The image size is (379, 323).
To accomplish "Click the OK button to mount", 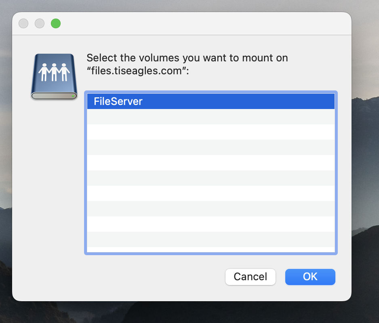I will pyautogui.click(x=310, y=277).
